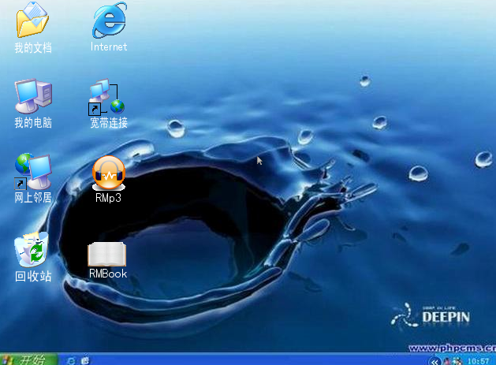496x365 pixels.
Task: Click the taskbar clock showing 10:57
Action: [x=478, y=361]
